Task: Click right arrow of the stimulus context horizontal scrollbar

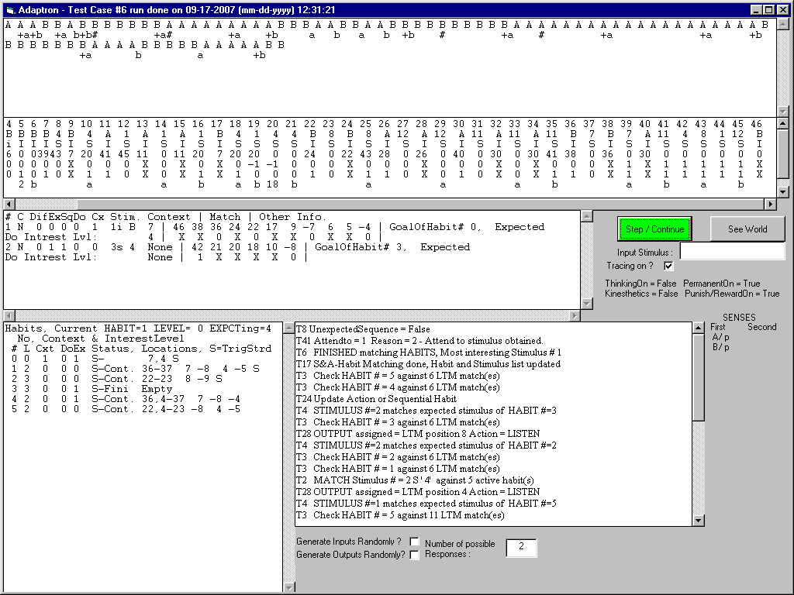Action: click(575, 316)
